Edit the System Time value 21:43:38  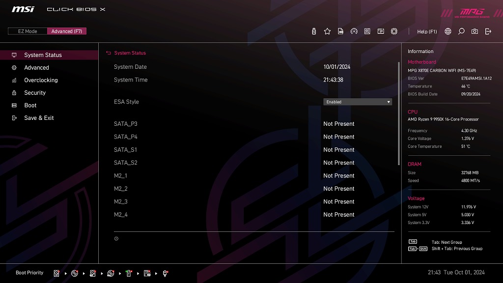coord(333,80)
